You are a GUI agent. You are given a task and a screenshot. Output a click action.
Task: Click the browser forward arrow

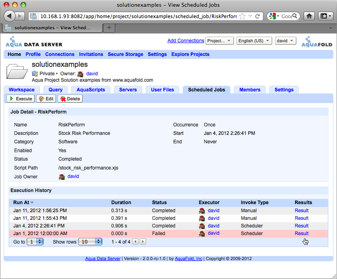pos(20,16)
